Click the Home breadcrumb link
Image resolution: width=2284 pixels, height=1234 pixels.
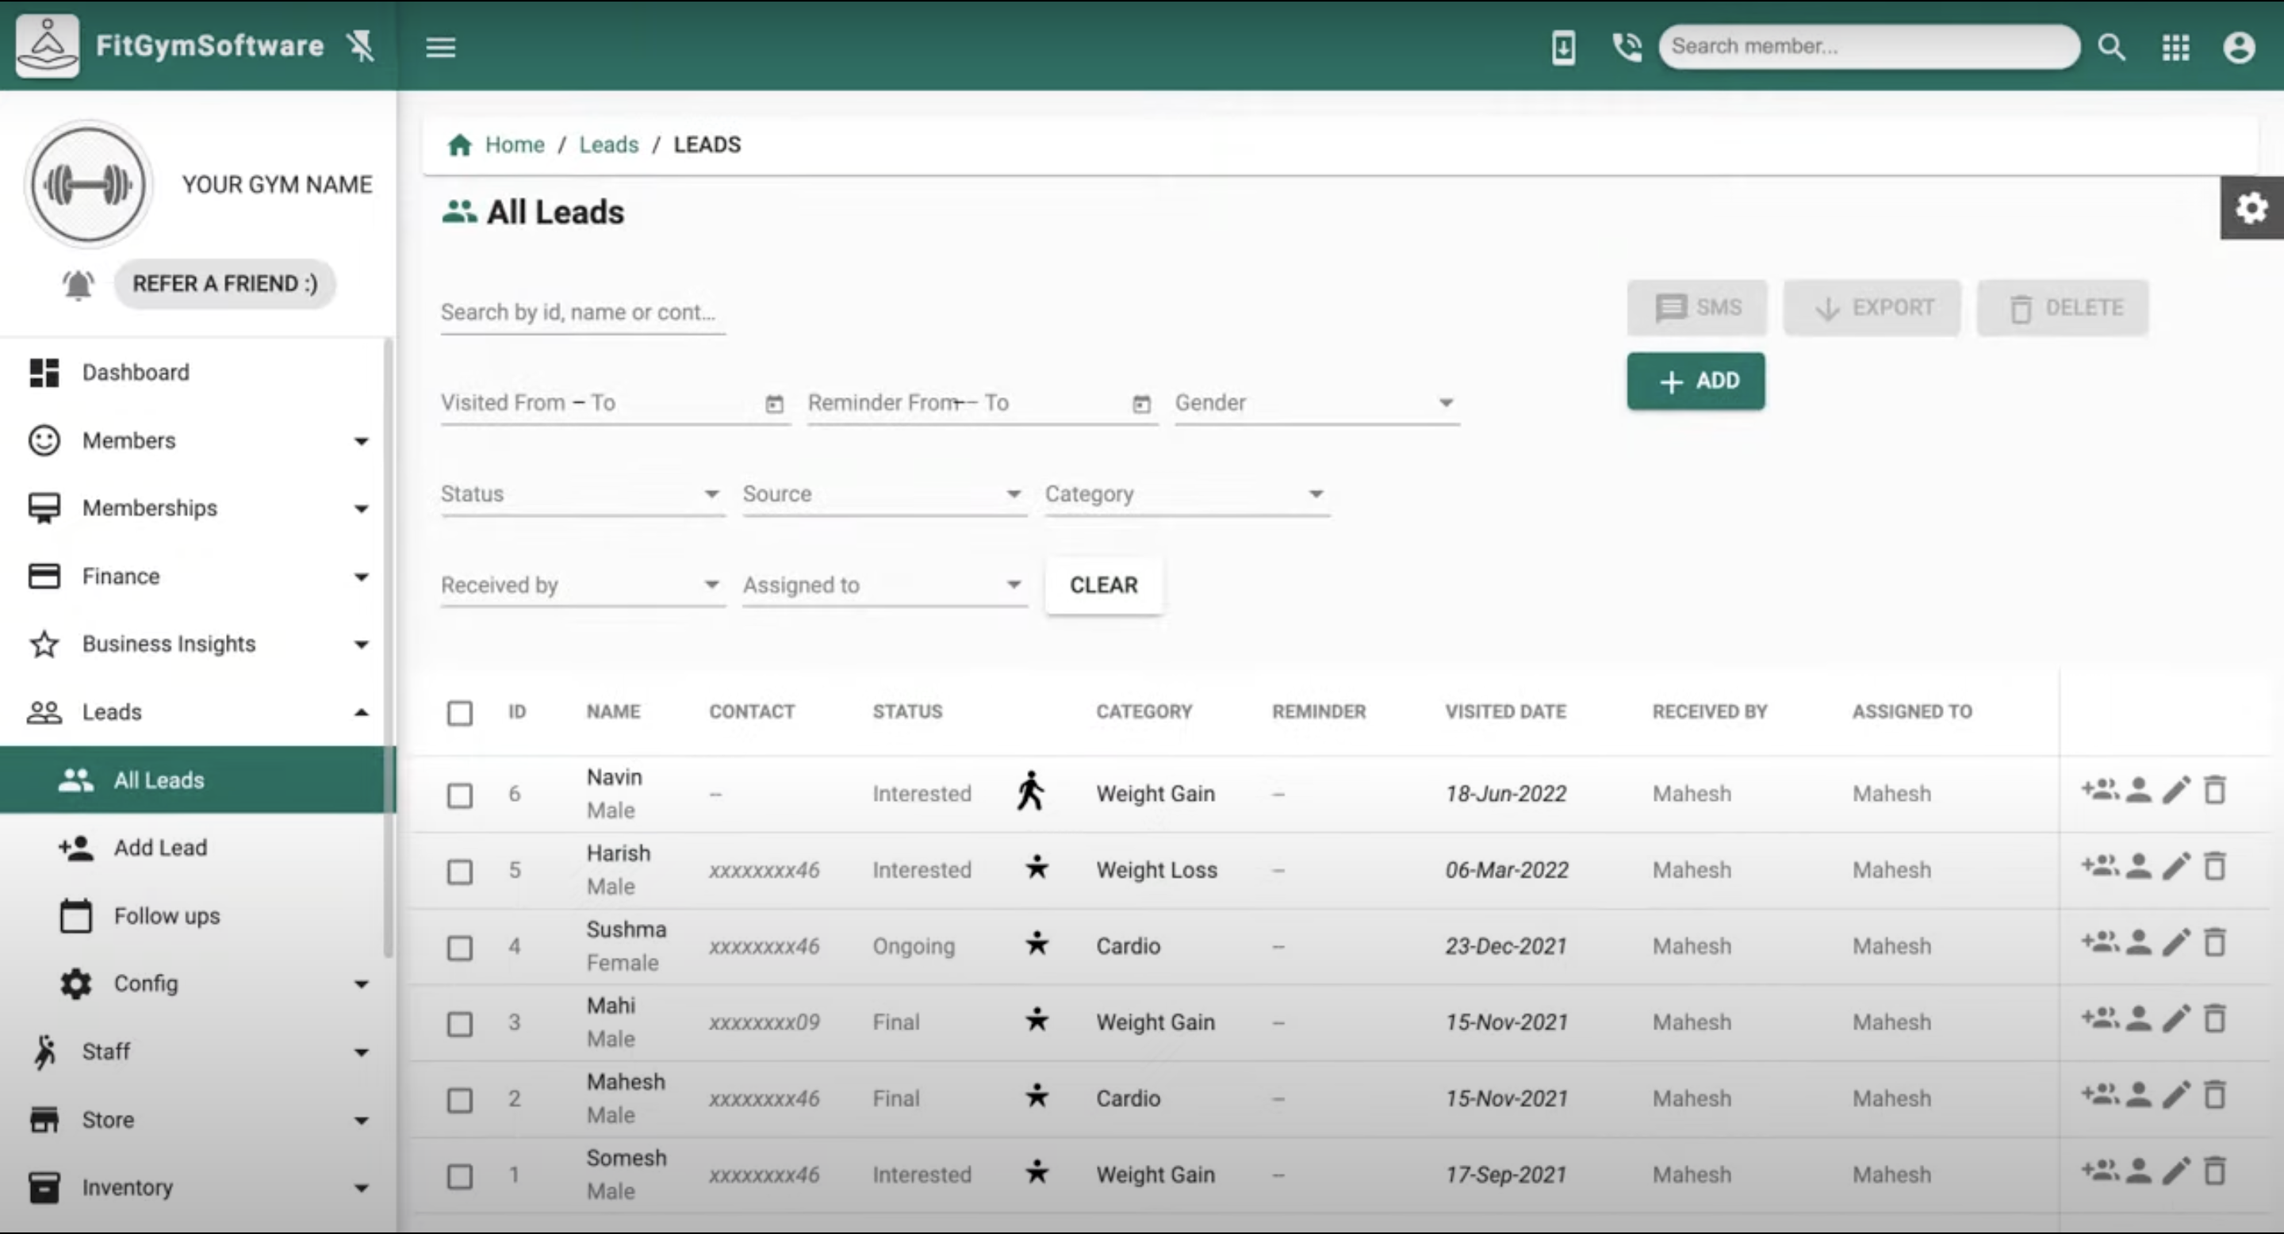coord(514,144)
